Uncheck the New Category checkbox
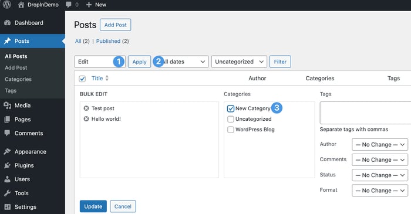Screen dimensions: 411x214 click(231, 108)
